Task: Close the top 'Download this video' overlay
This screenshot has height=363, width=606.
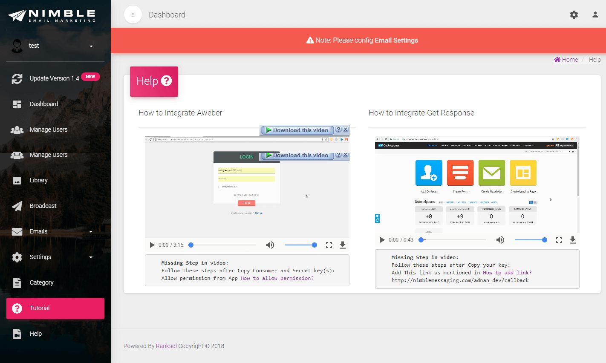Action: [x=346, y=130]
